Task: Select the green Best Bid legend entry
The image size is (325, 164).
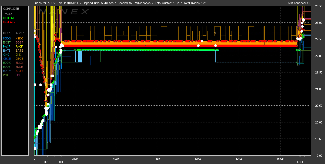Action: tap(8, 18)
